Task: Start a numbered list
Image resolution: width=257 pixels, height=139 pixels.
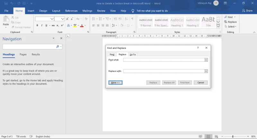Action: pos(101,19)
